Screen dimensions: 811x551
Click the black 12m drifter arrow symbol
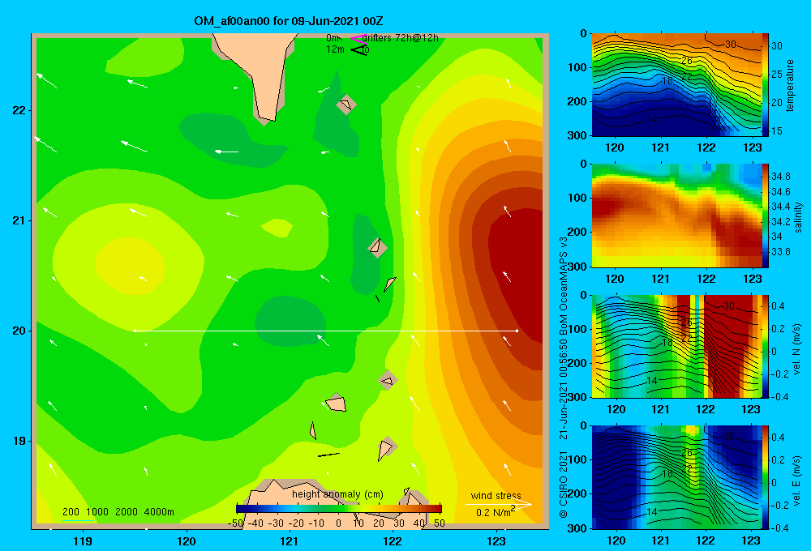(x=359, y=49)
